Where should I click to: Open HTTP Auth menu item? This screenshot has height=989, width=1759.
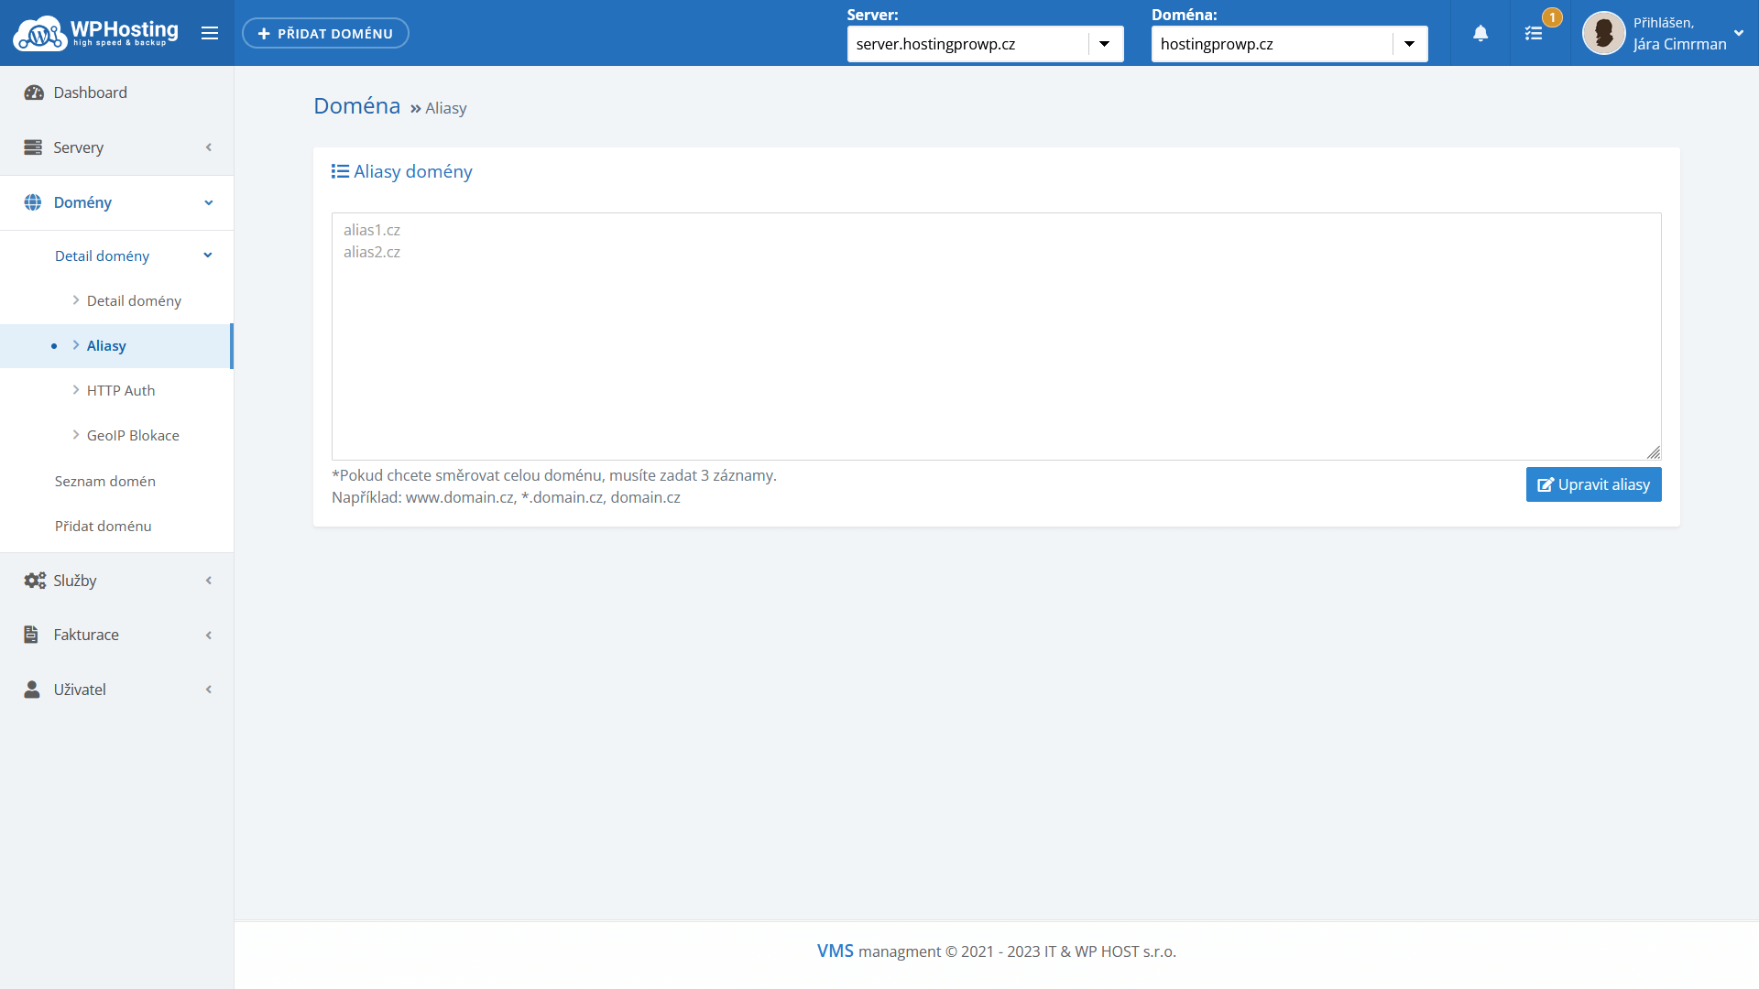[x=120, y=390]
